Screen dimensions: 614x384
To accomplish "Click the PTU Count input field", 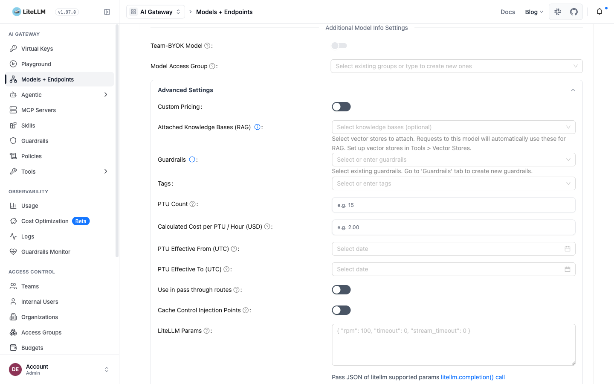I will click(x=454, y=205).
